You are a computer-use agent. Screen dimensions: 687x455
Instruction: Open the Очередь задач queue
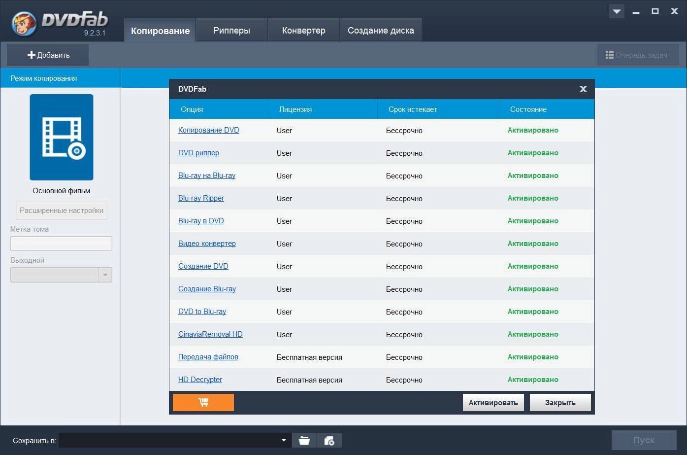(638, 55)
